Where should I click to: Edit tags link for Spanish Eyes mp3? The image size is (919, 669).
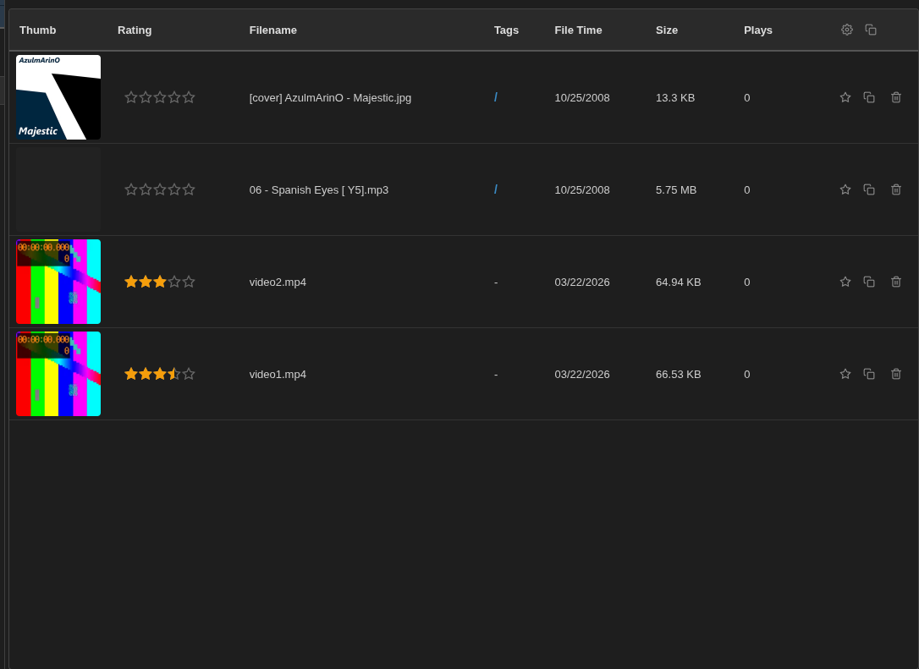(x=496, y=189)
